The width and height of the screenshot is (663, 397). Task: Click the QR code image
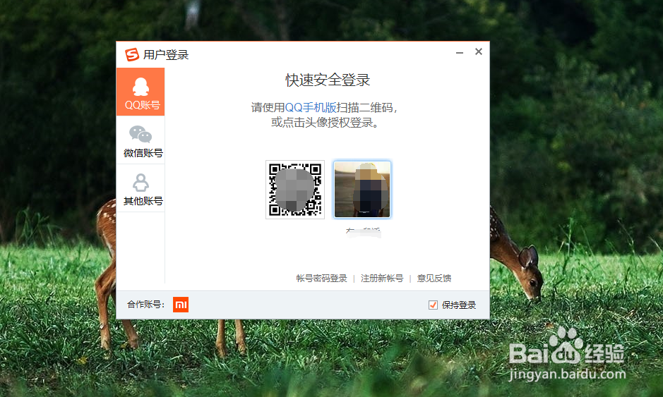coord(295,190)
